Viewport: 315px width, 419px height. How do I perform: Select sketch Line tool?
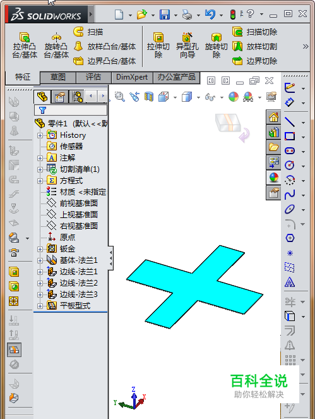[290, 122]
